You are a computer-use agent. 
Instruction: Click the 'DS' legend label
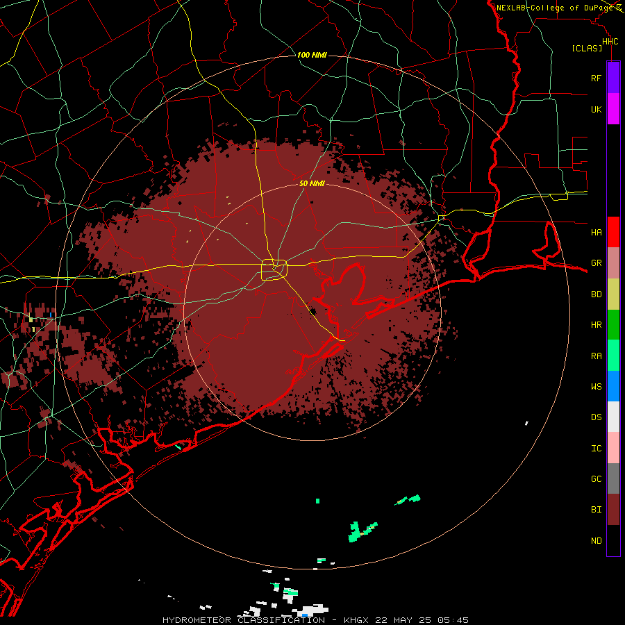tap(596, 417)
